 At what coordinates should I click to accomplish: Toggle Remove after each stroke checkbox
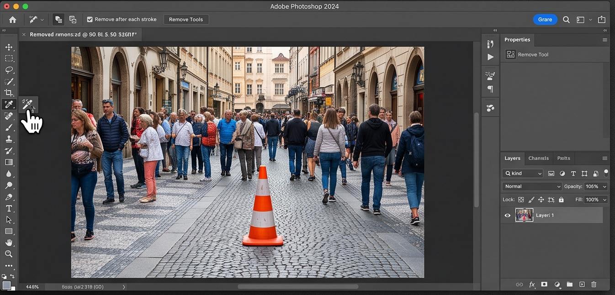point(90,20)
